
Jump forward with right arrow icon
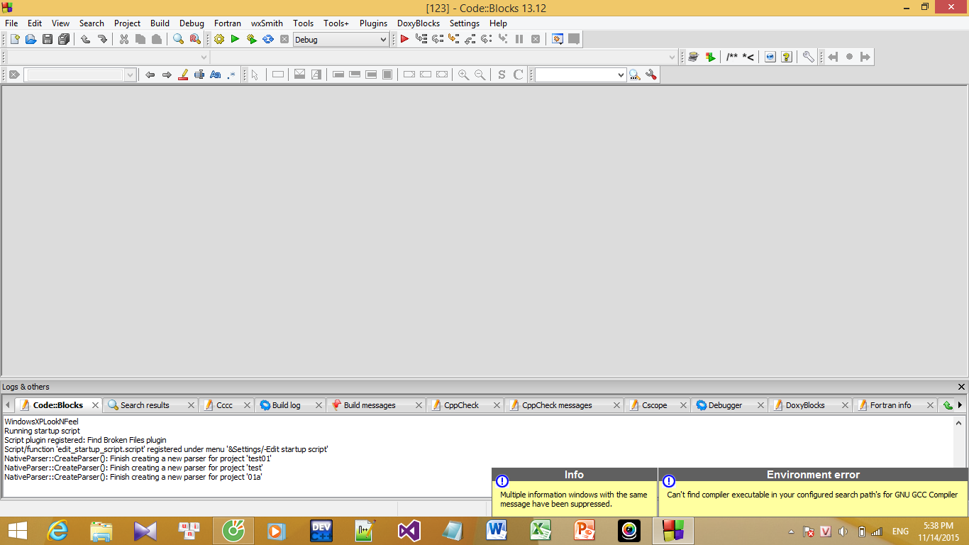(x=167, y=75)
